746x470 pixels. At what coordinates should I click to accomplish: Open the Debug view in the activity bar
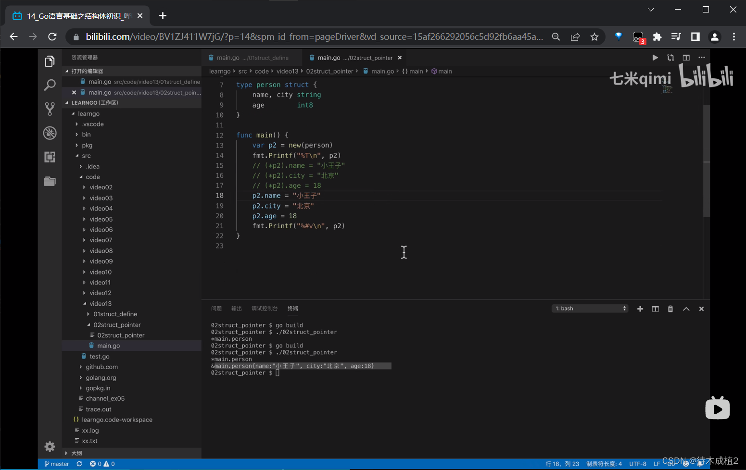click(x=50, y=133)
